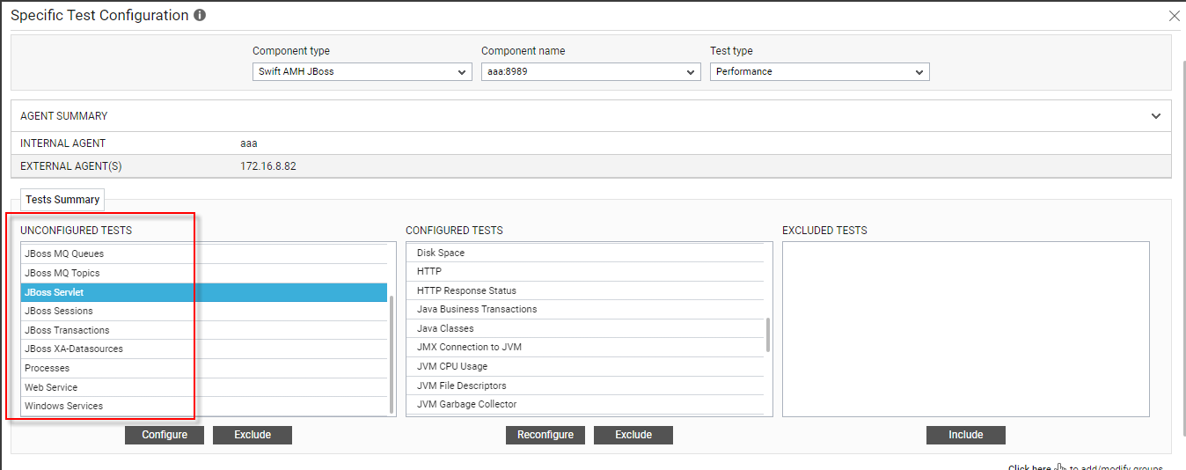Click the external agent IP 172.16.8.82

pos(268,165)
